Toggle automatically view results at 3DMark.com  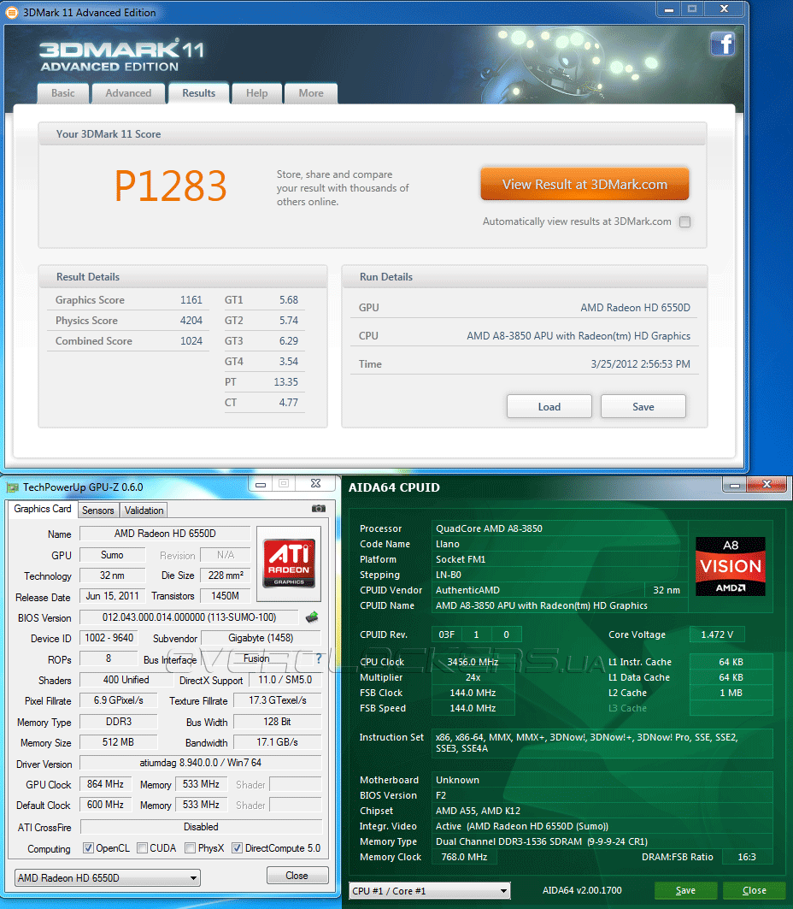click(x=684, y=222)
